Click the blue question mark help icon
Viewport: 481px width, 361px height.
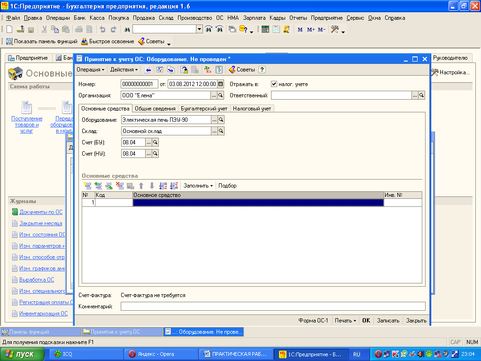pyautogui.click(x=262, y=70)
